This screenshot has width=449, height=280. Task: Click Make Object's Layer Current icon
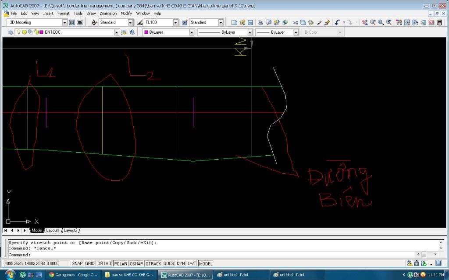124,32
